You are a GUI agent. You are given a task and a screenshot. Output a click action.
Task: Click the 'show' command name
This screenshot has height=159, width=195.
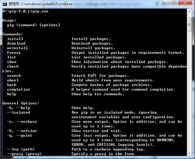pyautogui.click(x=12, y=62)
